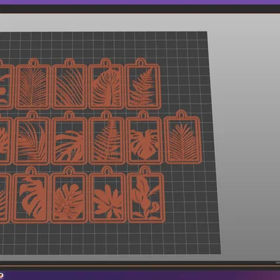Select the bottom-row tall monstera leaf pendant
This screenshot has width=280, height=280.
pyautogui.click(x=31, y=195)
